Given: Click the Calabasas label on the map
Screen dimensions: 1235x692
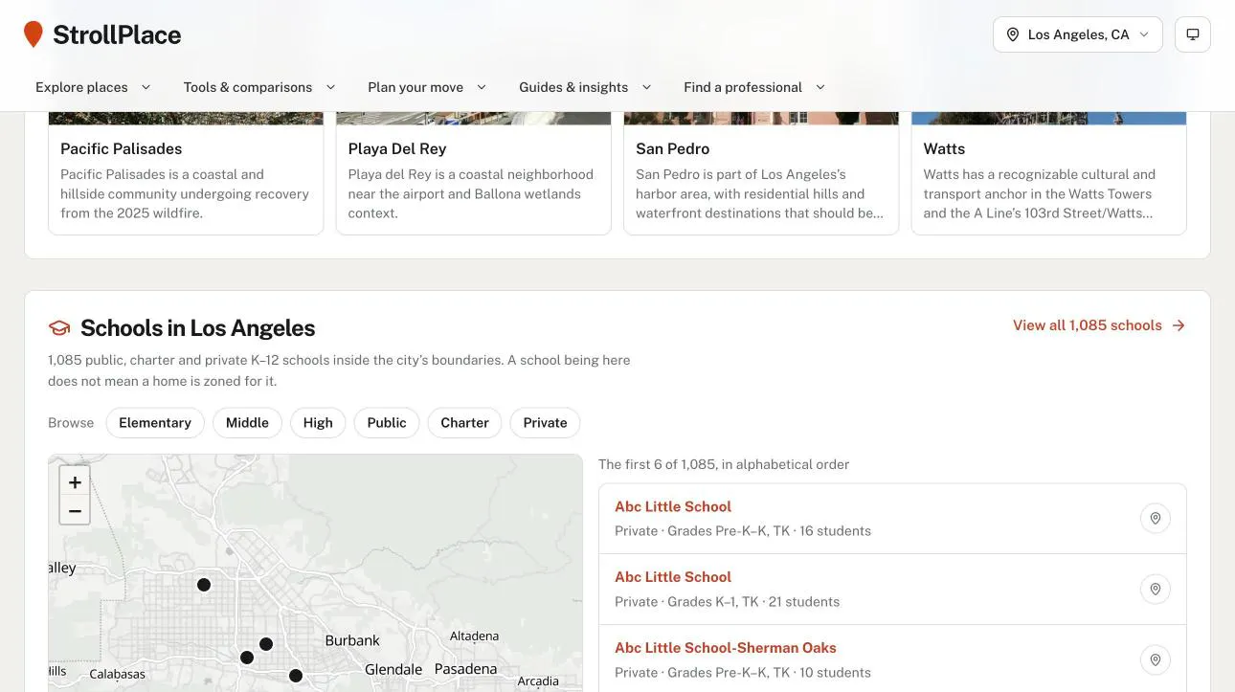Looking at the screenshot, I should pos(118,674).
